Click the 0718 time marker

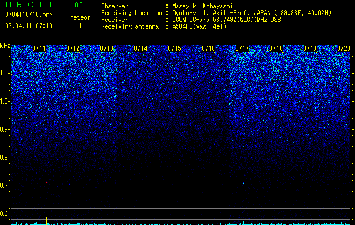tap(276, 48)
